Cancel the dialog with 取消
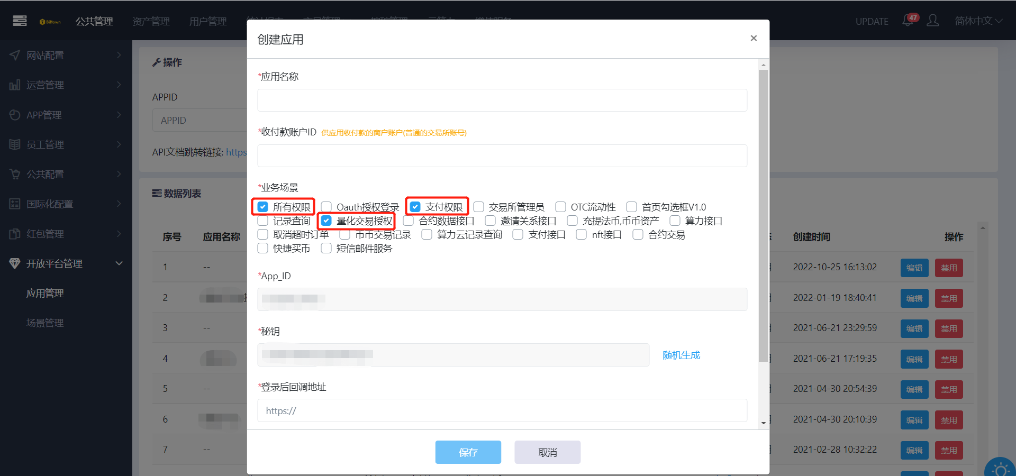The width and height of the screenshot is (1016, 476). (548, 452)
